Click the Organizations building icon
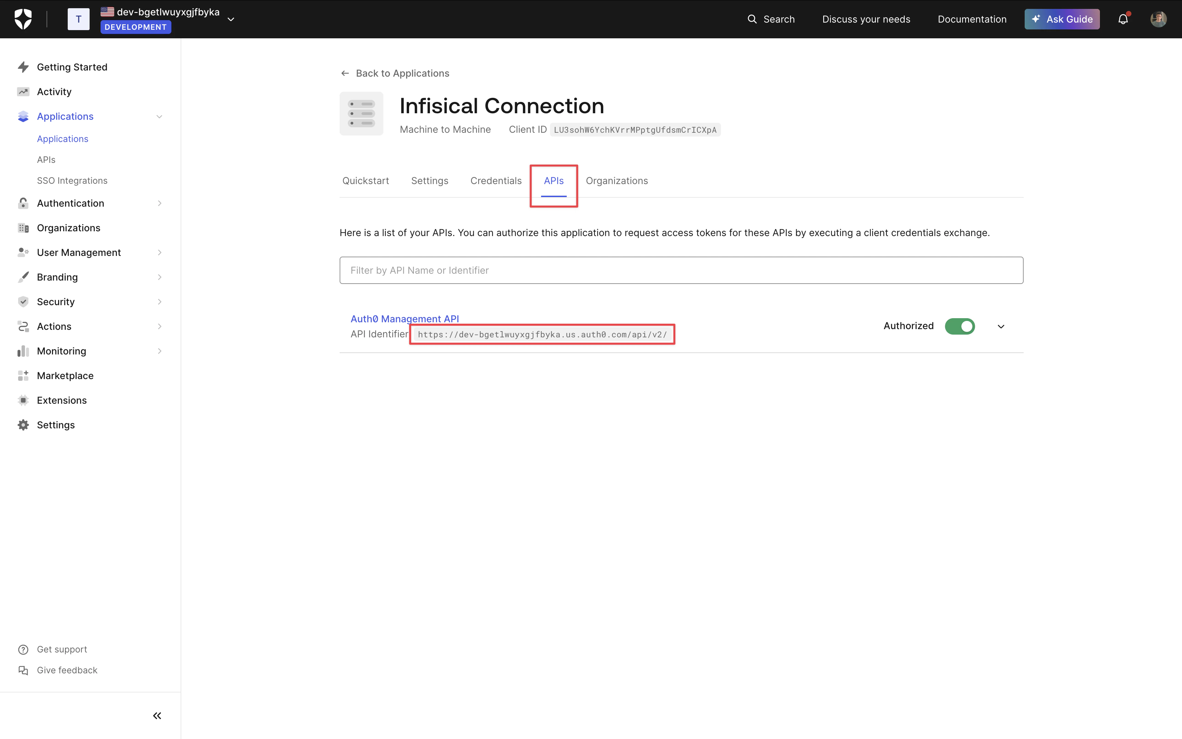The width and height of the screenshot is (1182, 739). (x=23, y=228)
